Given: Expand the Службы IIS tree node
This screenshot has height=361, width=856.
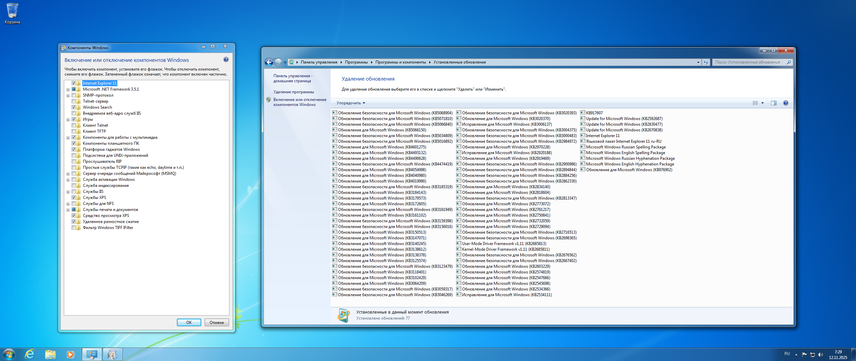Looking at the screenshot, I should (x=68, y=192).
